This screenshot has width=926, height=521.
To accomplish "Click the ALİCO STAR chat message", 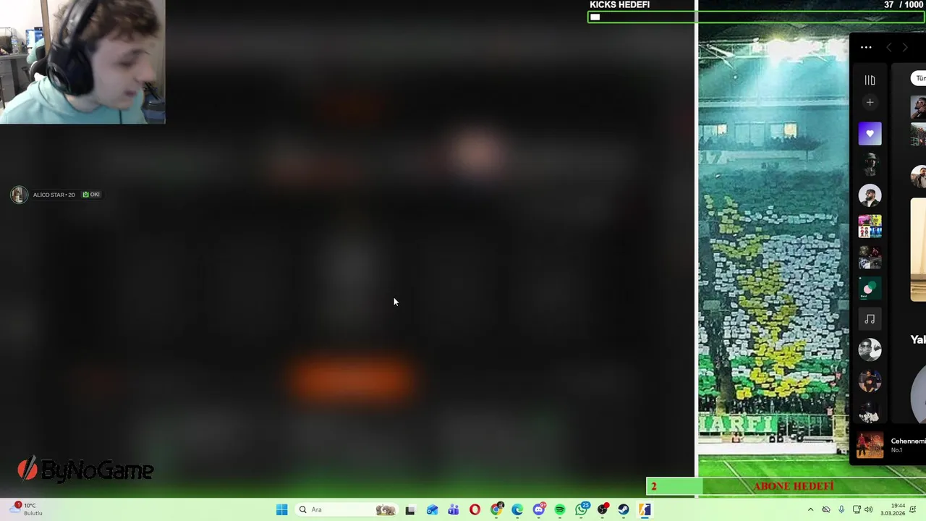I will click(x=56, y=195).
